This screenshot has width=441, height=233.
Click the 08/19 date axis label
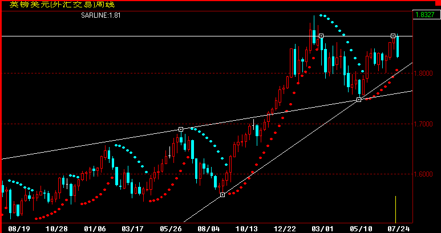point(19,229)
